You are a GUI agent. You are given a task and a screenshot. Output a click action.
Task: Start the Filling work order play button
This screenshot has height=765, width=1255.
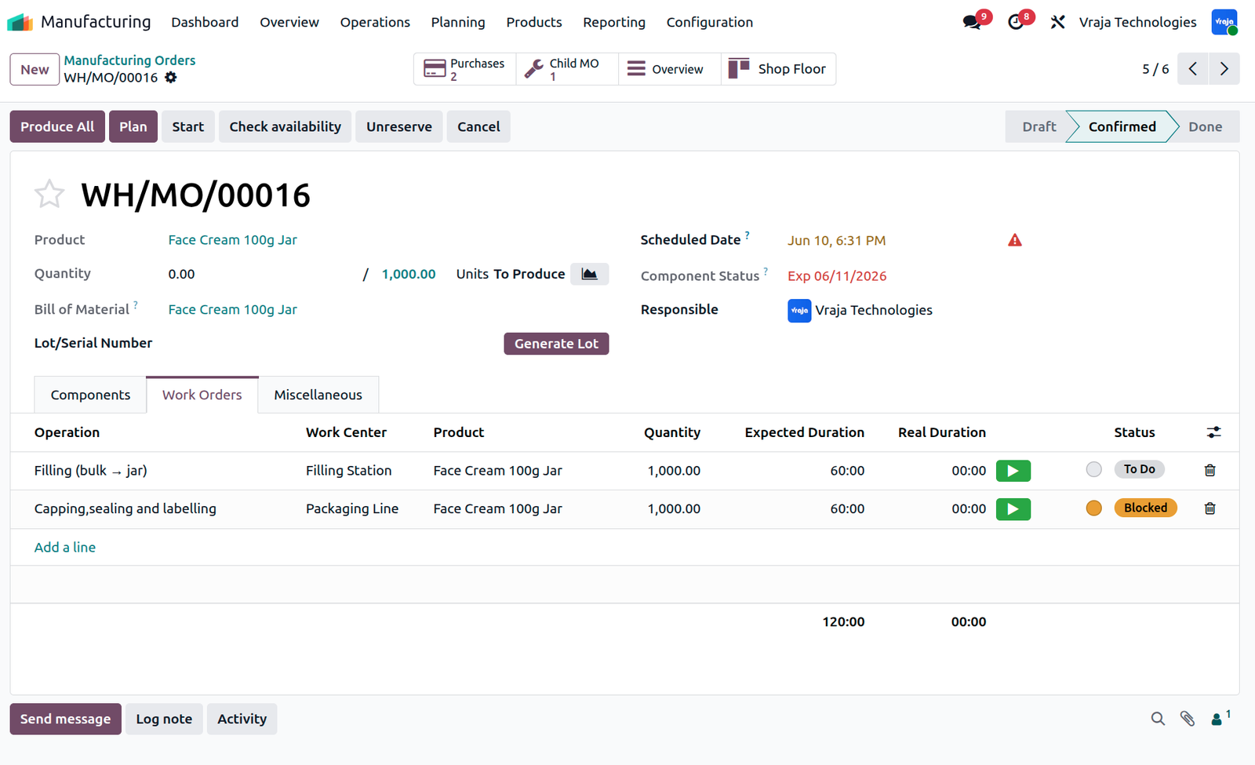click(1013, 471)
